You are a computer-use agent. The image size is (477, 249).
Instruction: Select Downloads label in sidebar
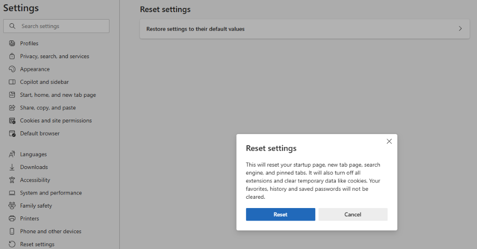click(34, 167)
